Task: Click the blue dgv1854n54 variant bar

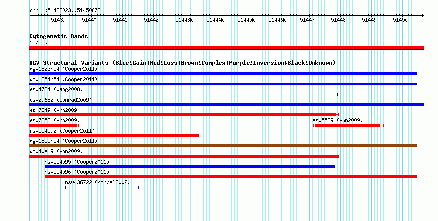Action: (x=223, y=84)
